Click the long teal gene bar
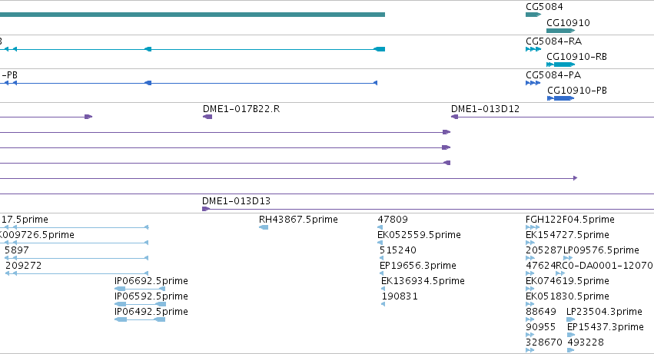This screenshot has height=354, width=654. tap(192, 15)
